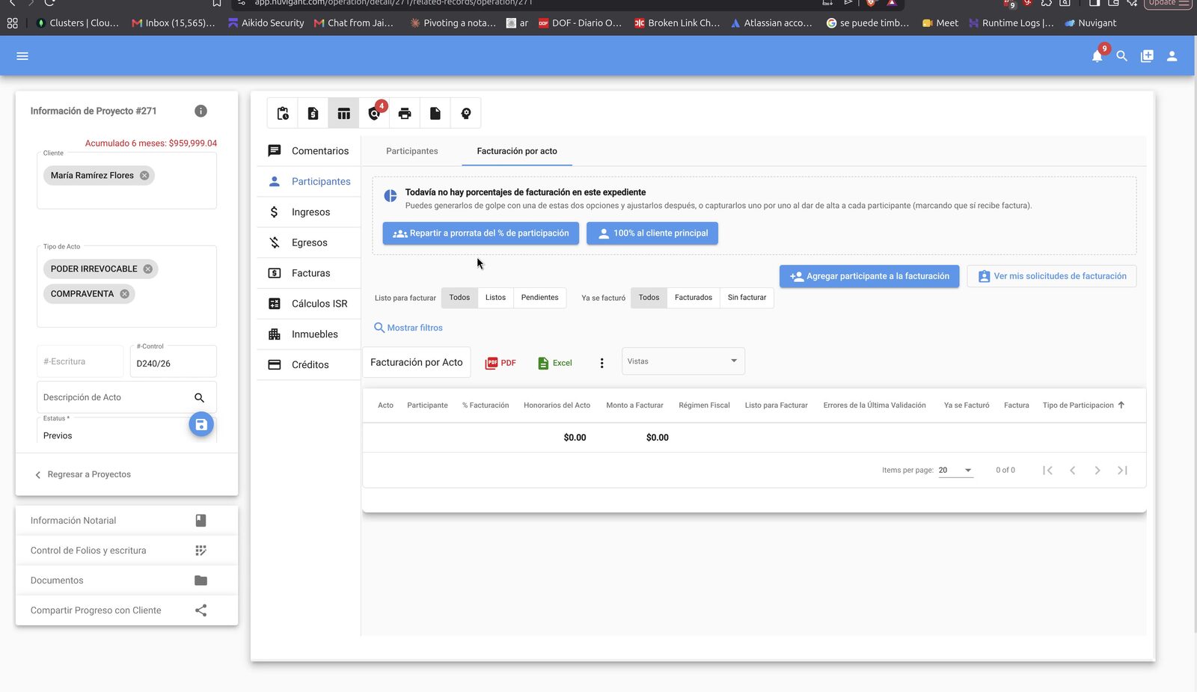
Task: Sort by Tipo de Participacion arrow
Action: tap(1121, 405)
